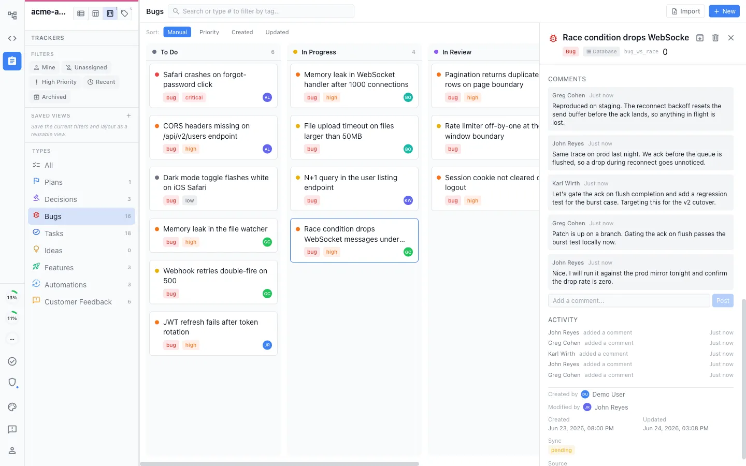746x466 pixels.
Task: Switch to kanban board view icon
Action: (110, 13)
